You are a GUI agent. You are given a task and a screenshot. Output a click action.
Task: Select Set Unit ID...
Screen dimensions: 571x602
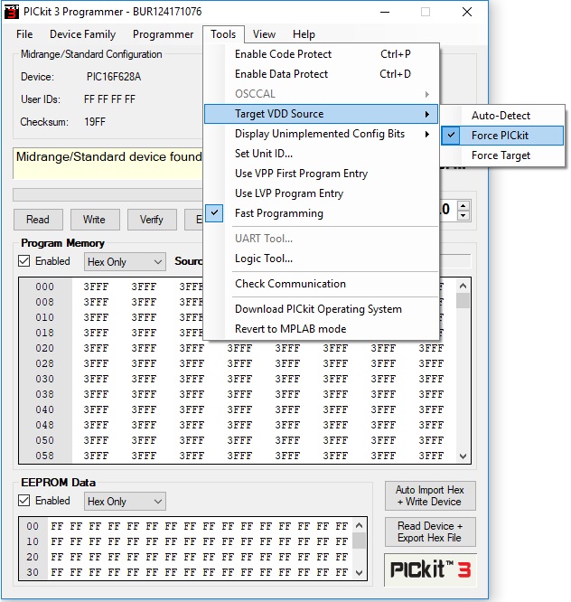click(x=322, y=154)
